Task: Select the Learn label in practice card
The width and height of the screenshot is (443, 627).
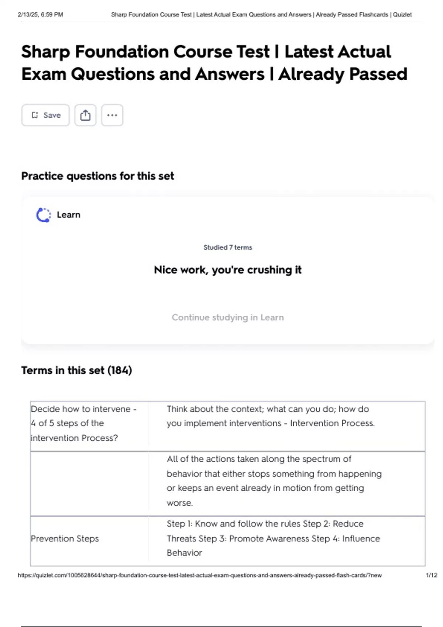Action: click(69, 215)
